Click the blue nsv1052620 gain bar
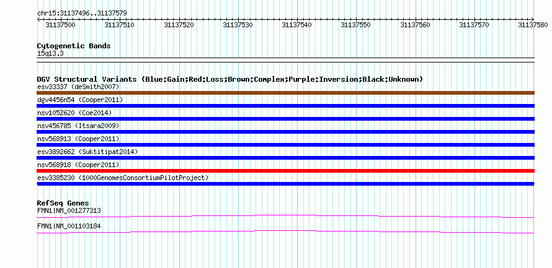 coord(285,119)
